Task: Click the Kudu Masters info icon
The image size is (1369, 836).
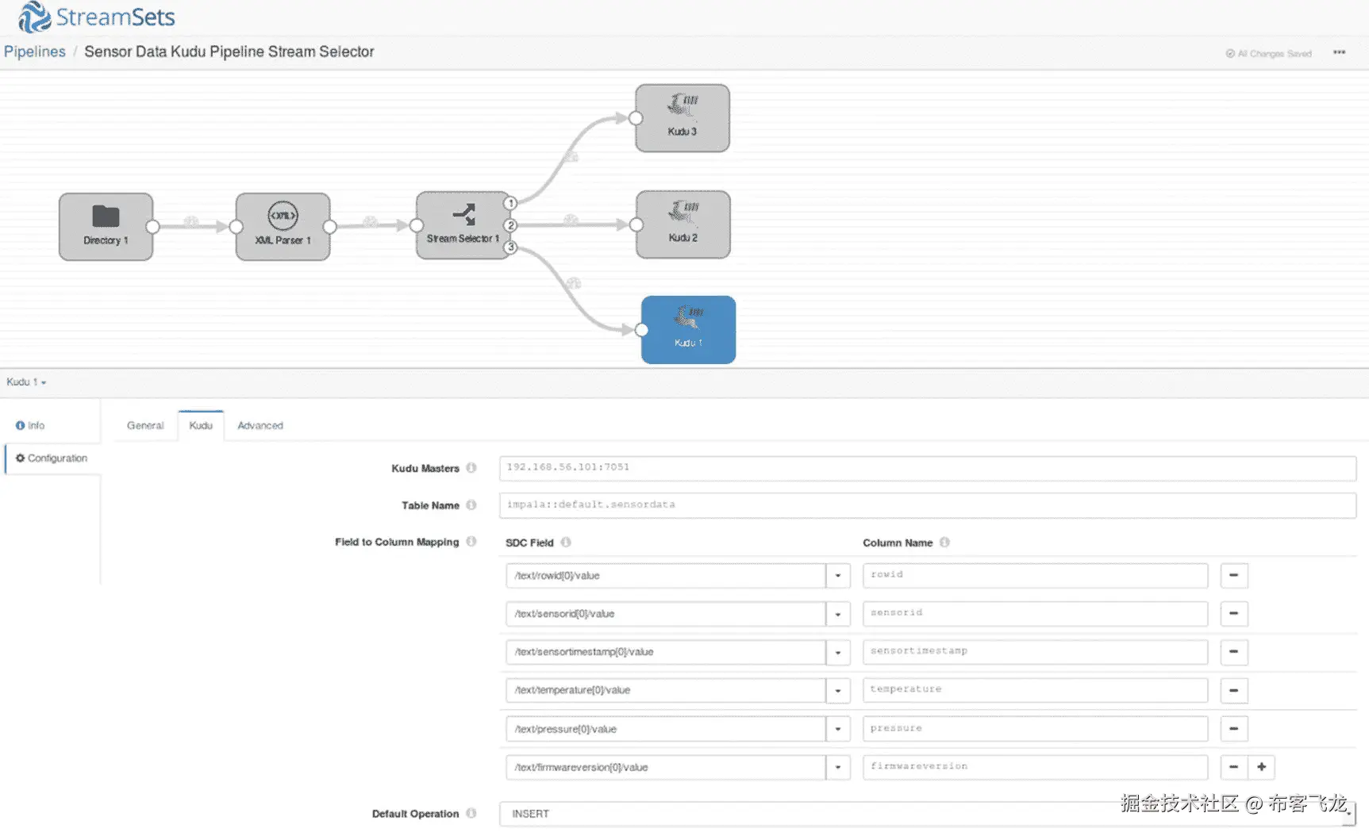Action: [471, 468]
